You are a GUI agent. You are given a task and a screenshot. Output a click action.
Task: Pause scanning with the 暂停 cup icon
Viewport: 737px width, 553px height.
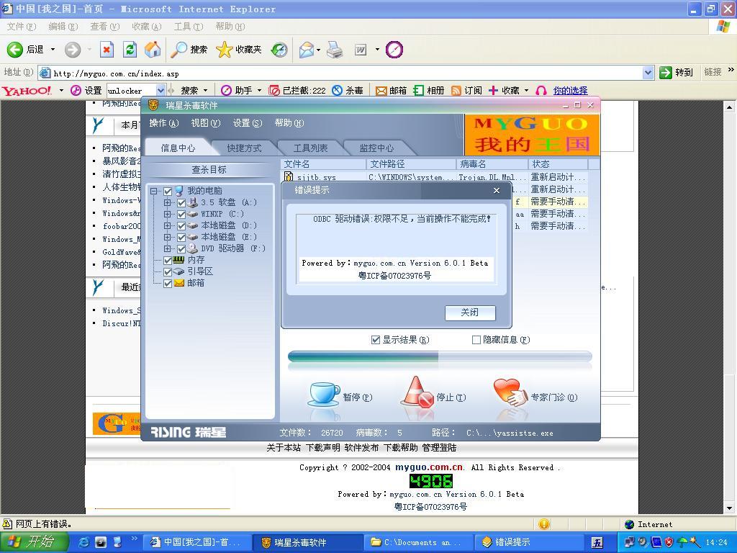tap(324, 394)
